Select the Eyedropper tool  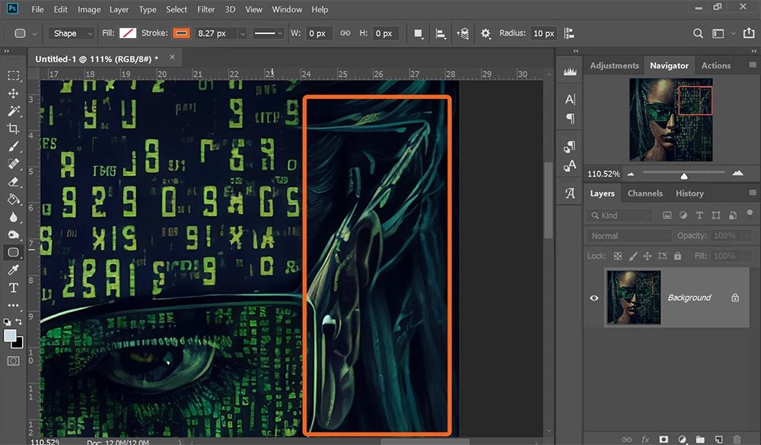[x=14, y=270]
